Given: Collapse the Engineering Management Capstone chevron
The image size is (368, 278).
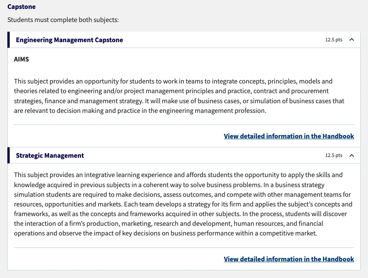Looking at the screenshot, I should coord(352,40).
